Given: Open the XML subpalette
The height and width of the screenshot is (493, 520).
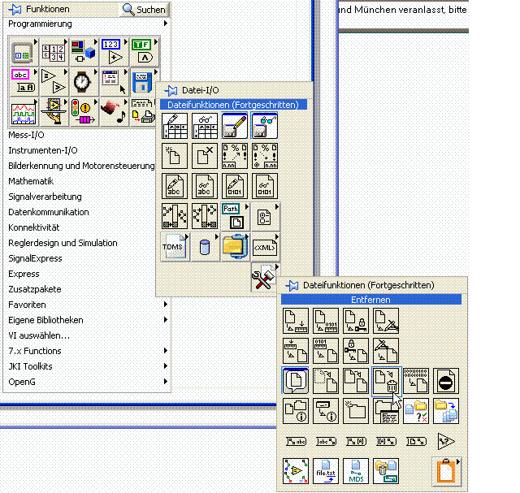Looking at the screenshot, I should click(x=266, y=247).
